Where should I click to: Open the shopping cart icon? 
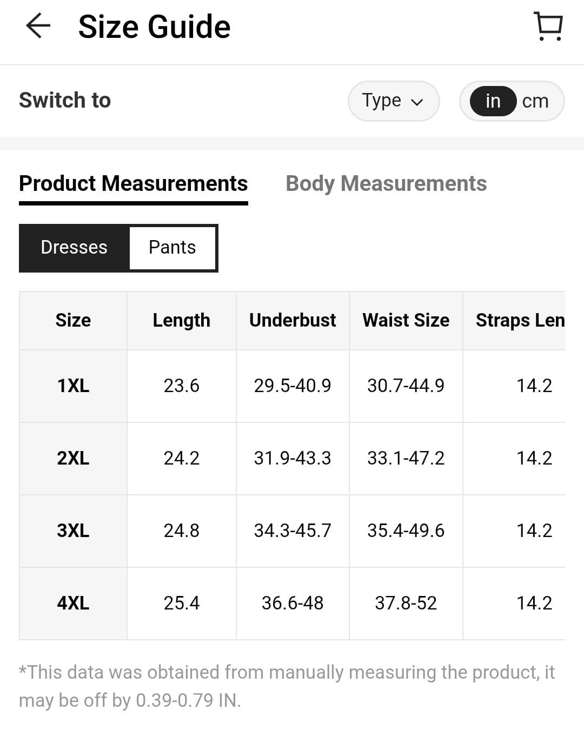point(548,26)
